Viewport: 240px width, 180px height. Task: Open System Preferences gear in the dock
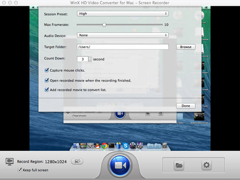tap(90, 146)
